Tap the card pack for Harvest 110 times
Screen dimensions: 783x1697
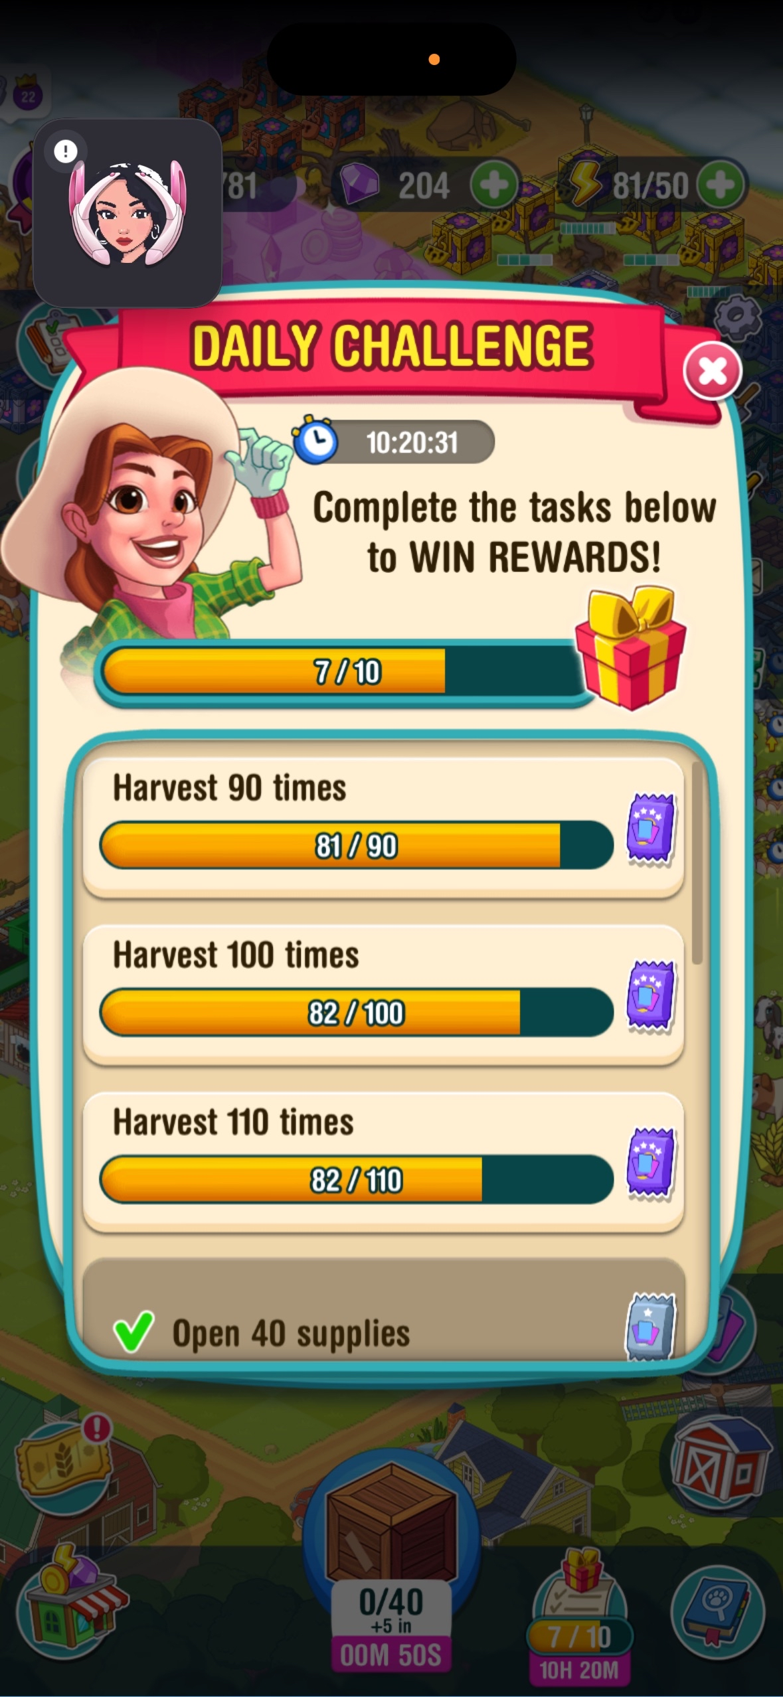tap(651, 1163)
